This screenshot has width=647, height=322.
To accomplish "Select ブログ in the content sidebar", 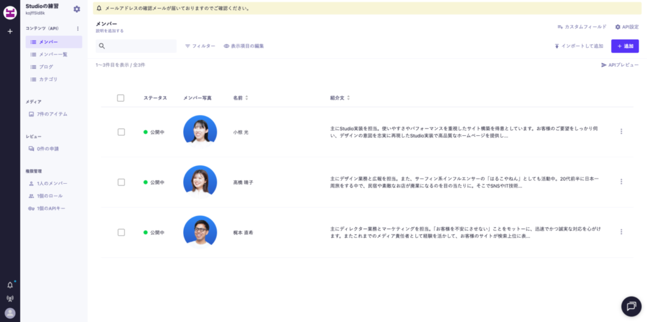I will pos(45,66).
